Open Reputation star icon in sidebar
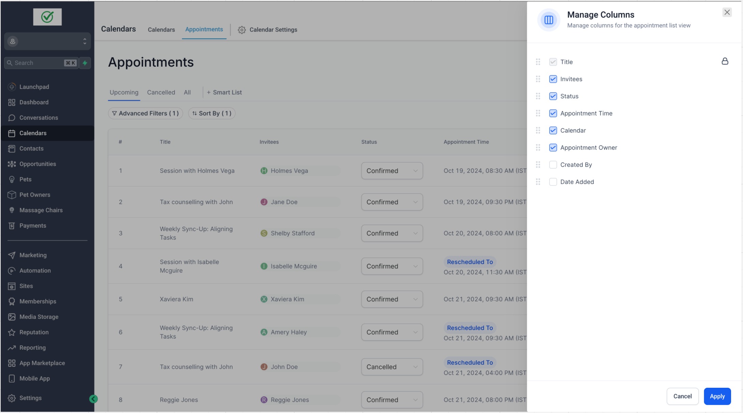The image size is (743, 413). click(12, 332)
